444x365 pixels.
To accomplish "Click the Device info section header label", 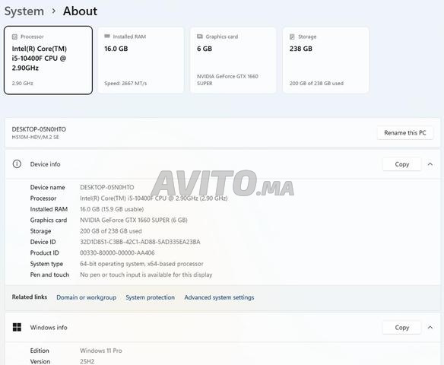I will (x=46, y=164).
